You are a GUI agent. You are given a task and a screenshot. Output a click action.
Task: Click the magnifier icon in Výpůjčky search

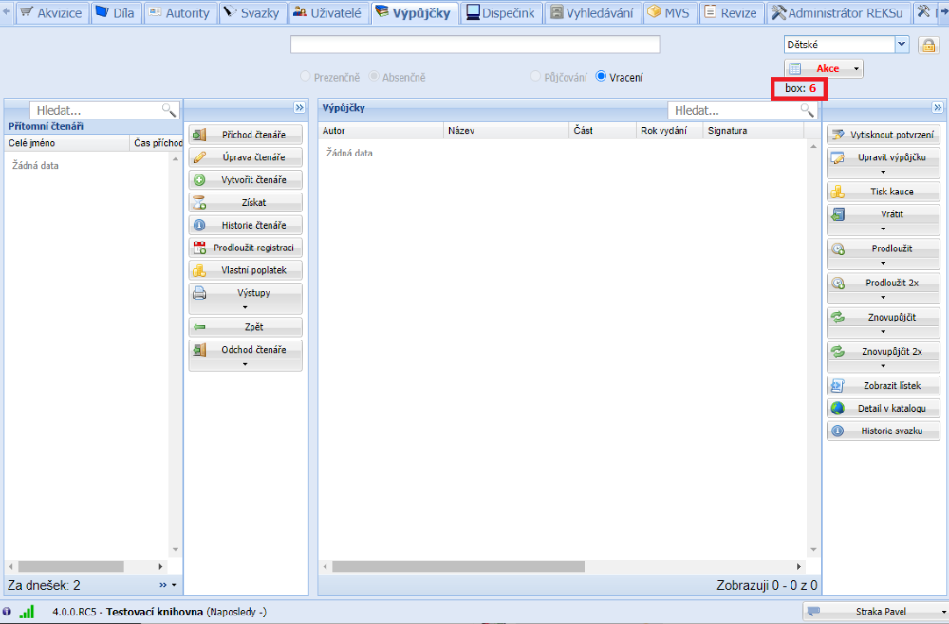807,110
